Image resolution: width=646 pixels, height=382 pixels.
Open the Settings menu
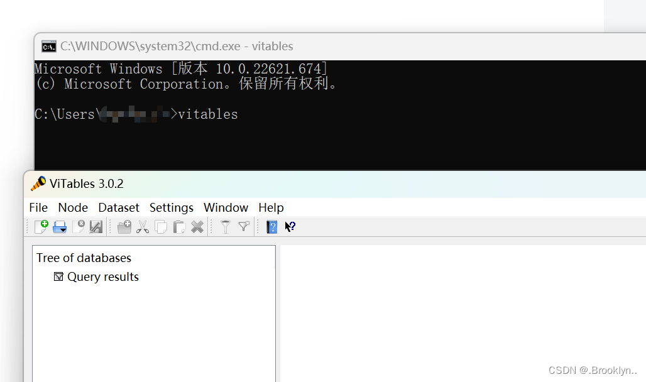172,207
